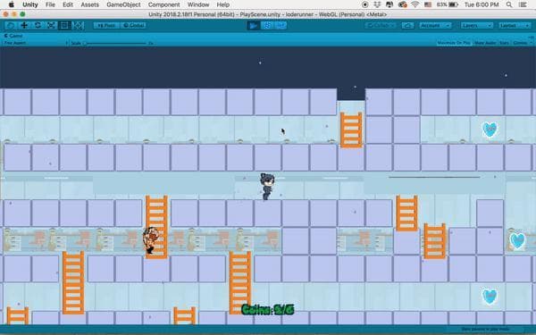Open the Unity application menu

pyautogui.click(x=30, y=4)
